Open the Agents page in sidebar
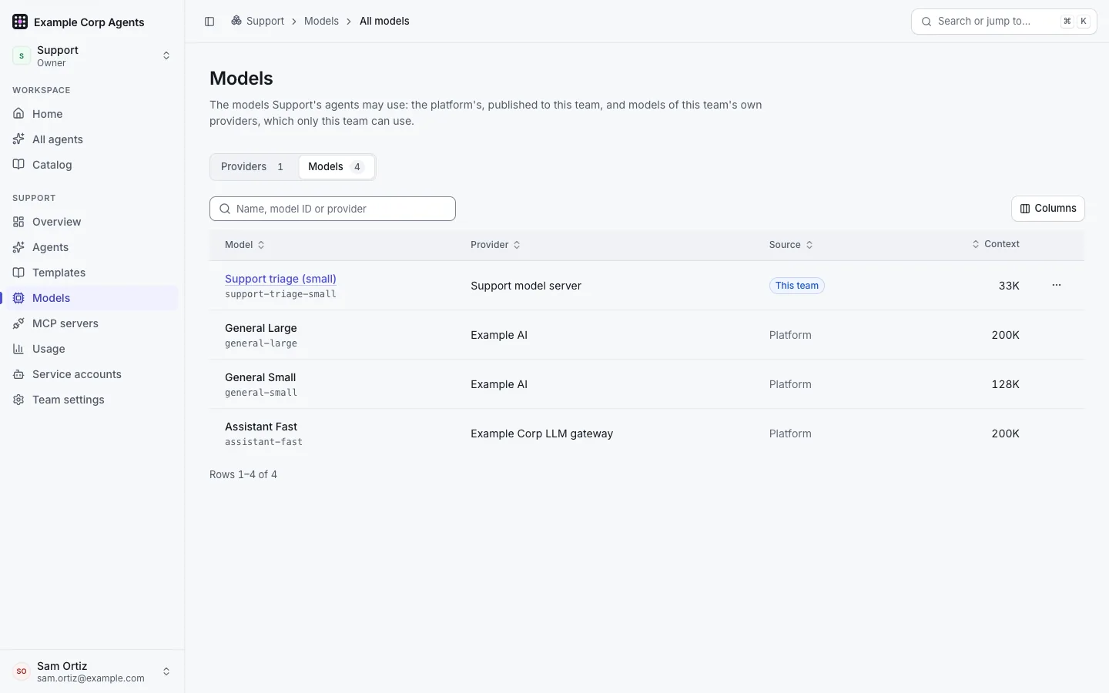 pos(92,247)
